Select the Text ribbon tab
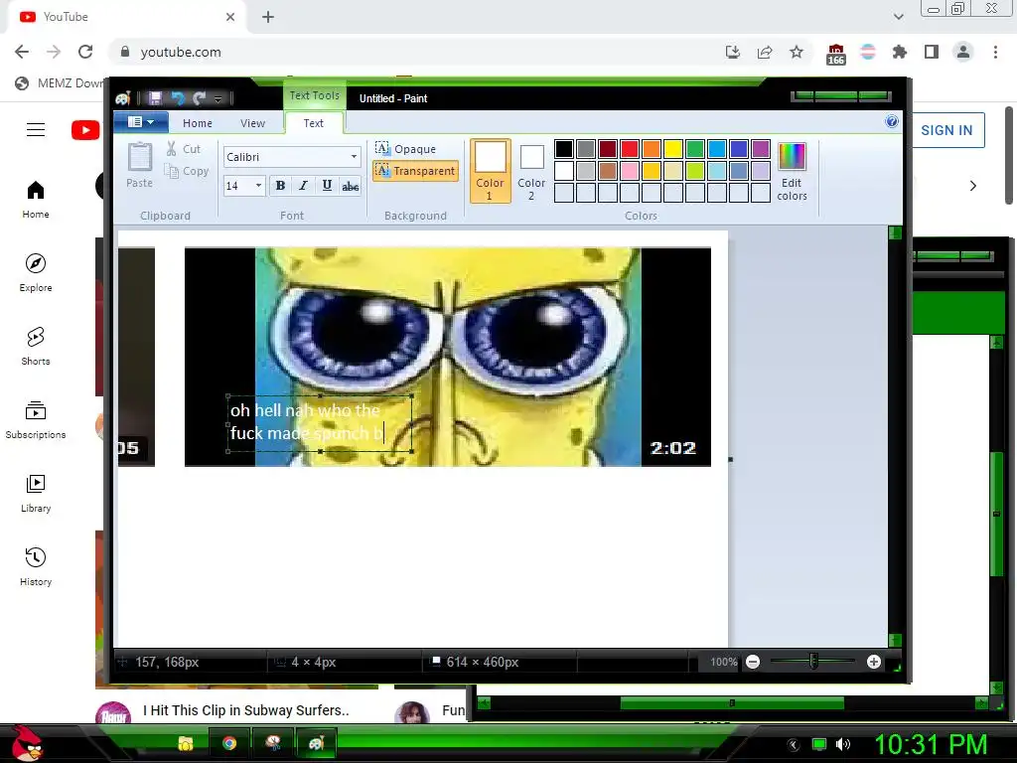 [313, 122]
